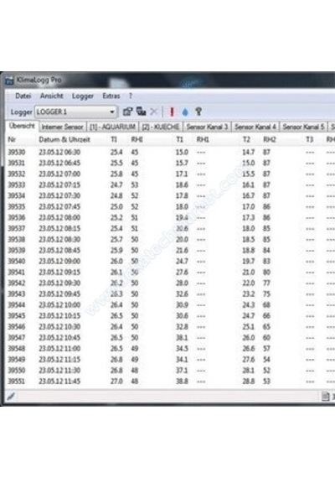
Task: Click the question mark help toolbar icon
Action: click(198, 112)
